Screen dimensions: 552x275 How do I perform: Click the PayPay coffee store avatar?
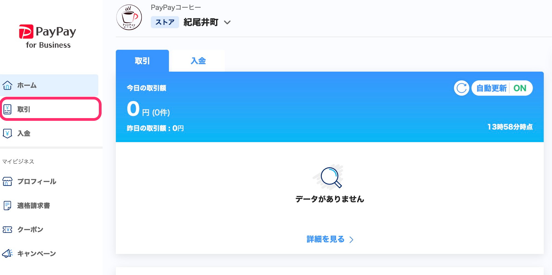(129, 17)
